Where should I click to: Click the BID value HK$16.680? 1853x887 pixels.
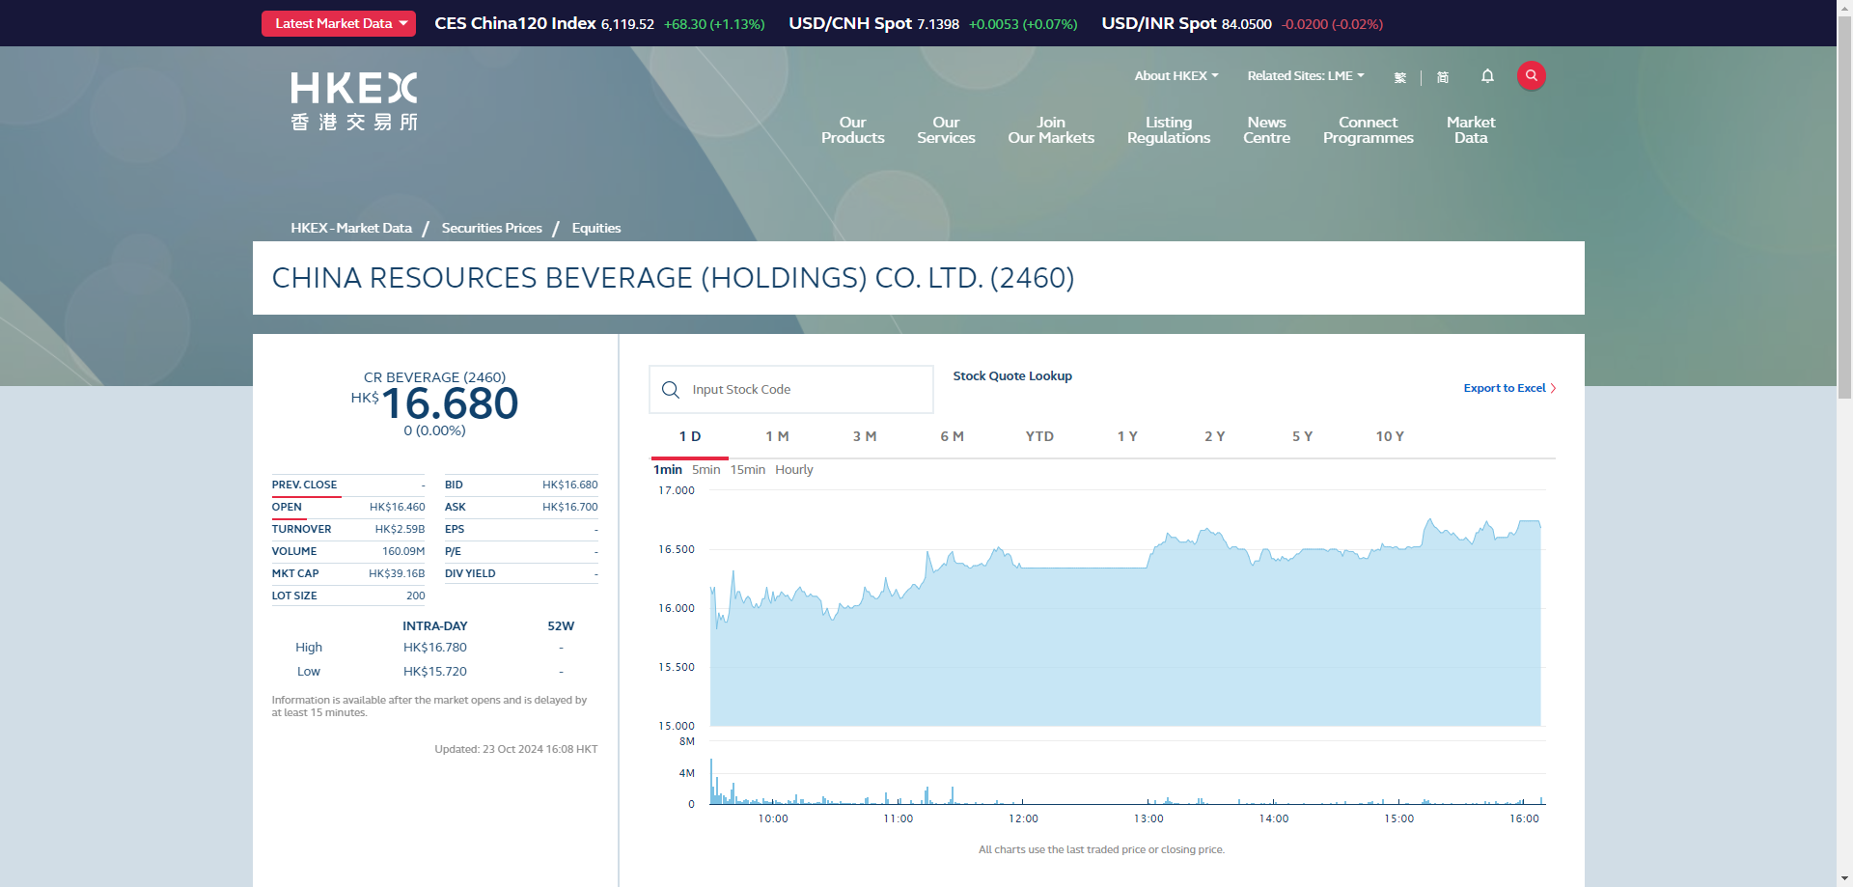coord(569,485)
